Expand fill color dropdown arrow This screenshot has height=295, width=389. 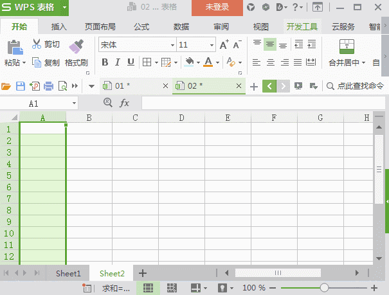pos(198,62)
